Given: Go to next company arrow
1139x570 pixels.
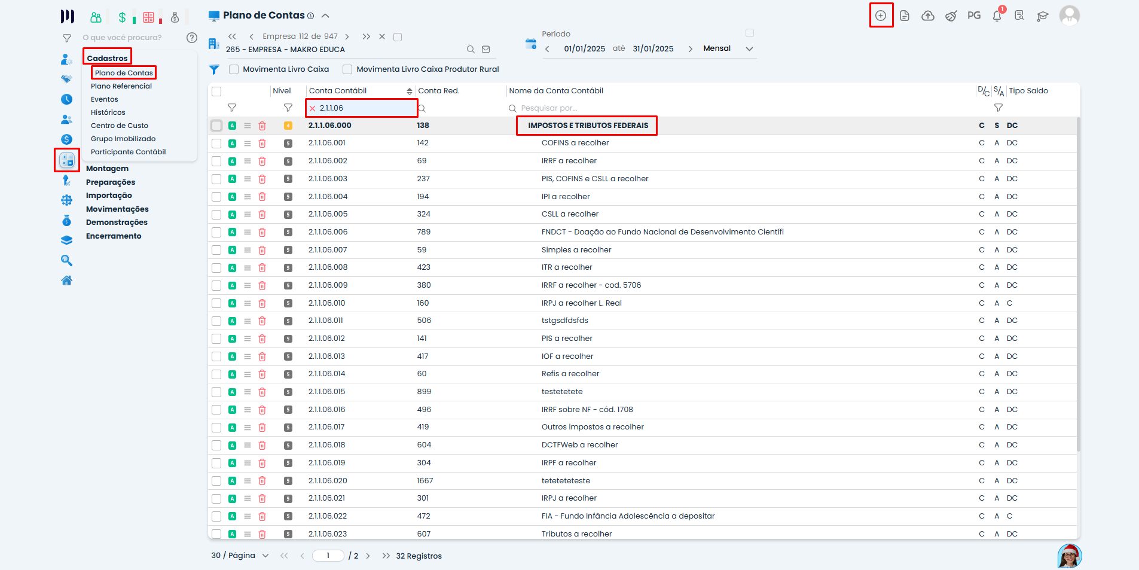Looking at the screenshot, I should click(347, 36).
